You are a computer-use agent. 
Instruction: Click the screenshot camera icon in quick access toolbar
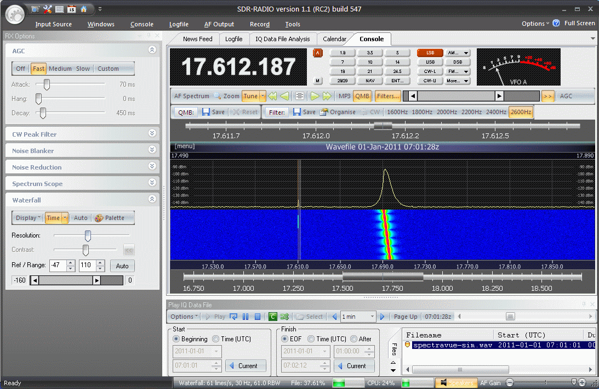point(35,9)
